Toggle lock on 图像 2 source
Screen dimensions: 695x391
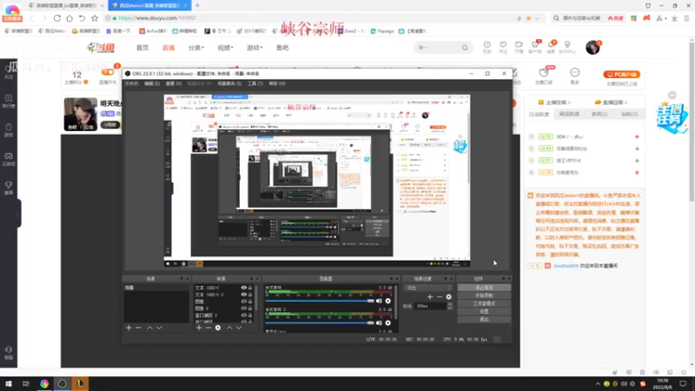coord(250,308)
